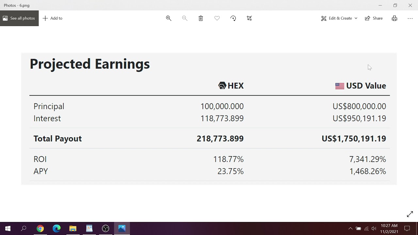Click the value 118.77%
Viewport: 418px width, 235px height.
coord(229,159)
